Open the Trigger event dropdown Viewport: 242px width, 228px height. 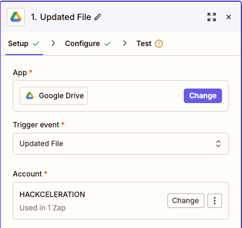click(121, 144)
